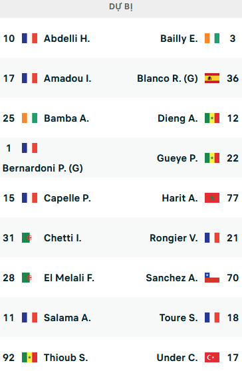Click the Ivory Coast flag beside Bamba A.
The width and height of the screenshot is (242, 371).
29,118
